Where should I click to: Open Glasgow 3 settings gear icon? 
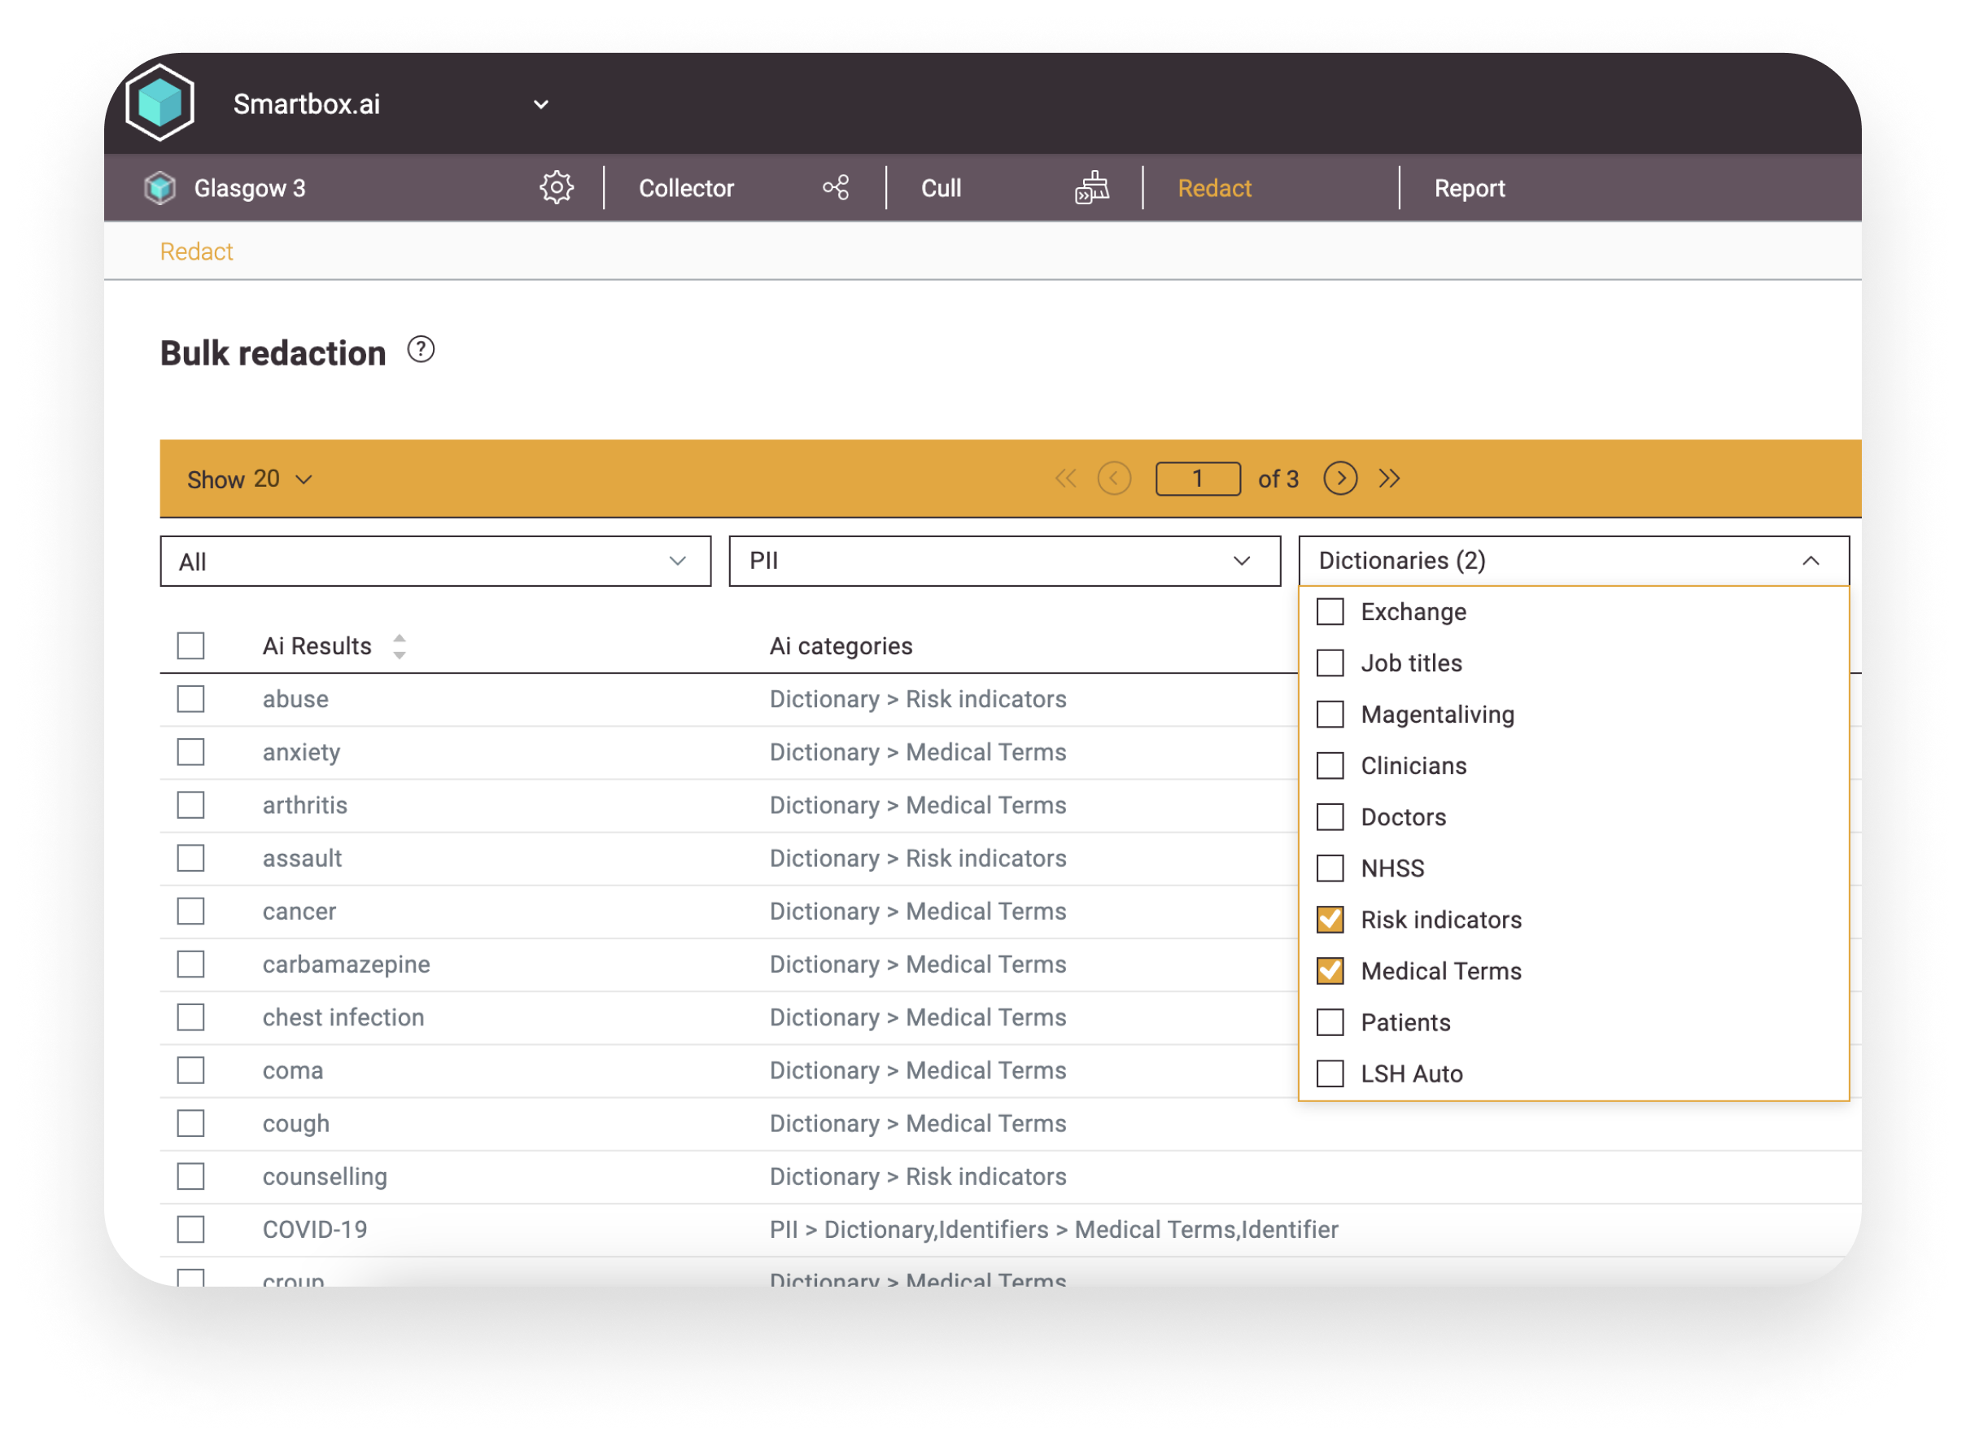(x=556, y=188)
